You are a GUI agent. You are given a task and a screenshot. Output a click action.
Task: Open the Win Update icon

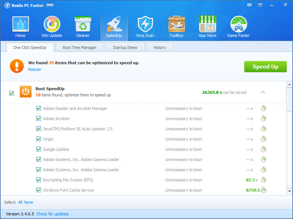[52, 24]
